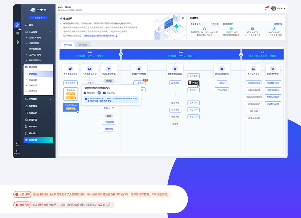Image resolution: width=301 pixels, height=218 pixels.
Task: Close the 板块说明 info panel
Action: coord(183,18)
